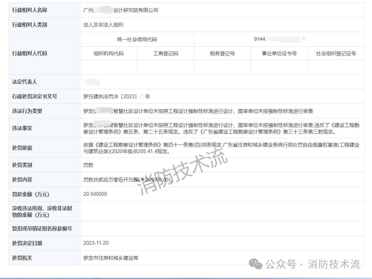Select the penalty basis text mentioning B205.41.4

coord(221,148)
